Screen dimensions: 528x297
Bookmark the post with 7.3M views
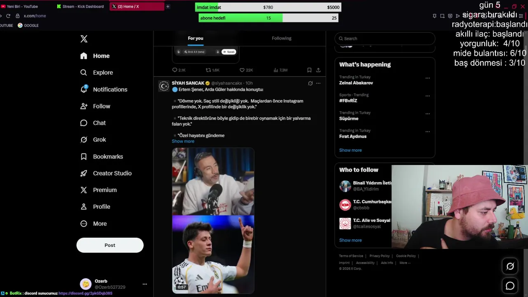click(309, 70)
